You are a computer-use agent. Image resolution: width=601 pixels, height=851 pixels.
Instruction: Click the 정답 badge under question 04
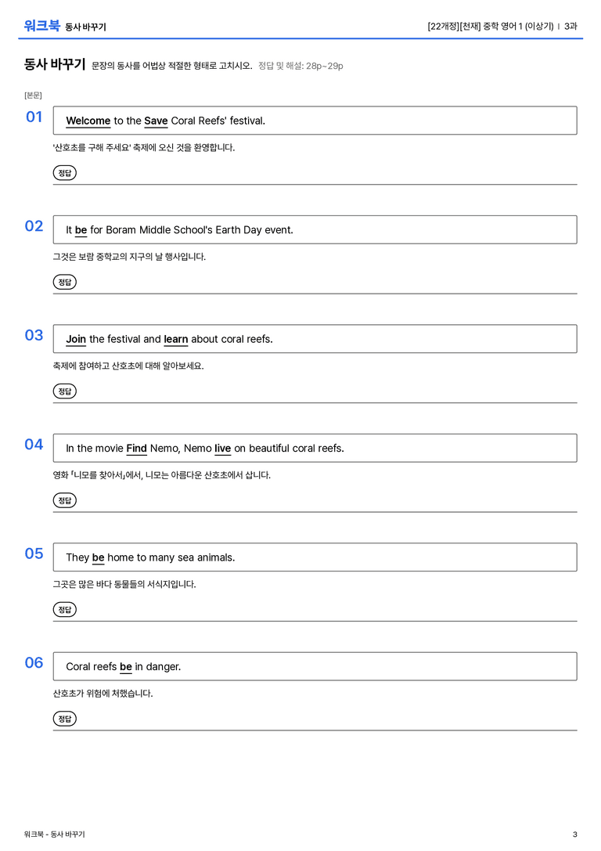click(x=64, y=499)
